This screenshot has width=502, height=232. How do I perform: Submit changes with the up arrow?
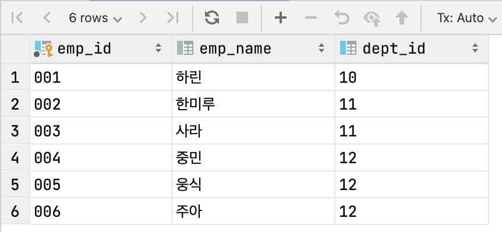pos(401,18)
